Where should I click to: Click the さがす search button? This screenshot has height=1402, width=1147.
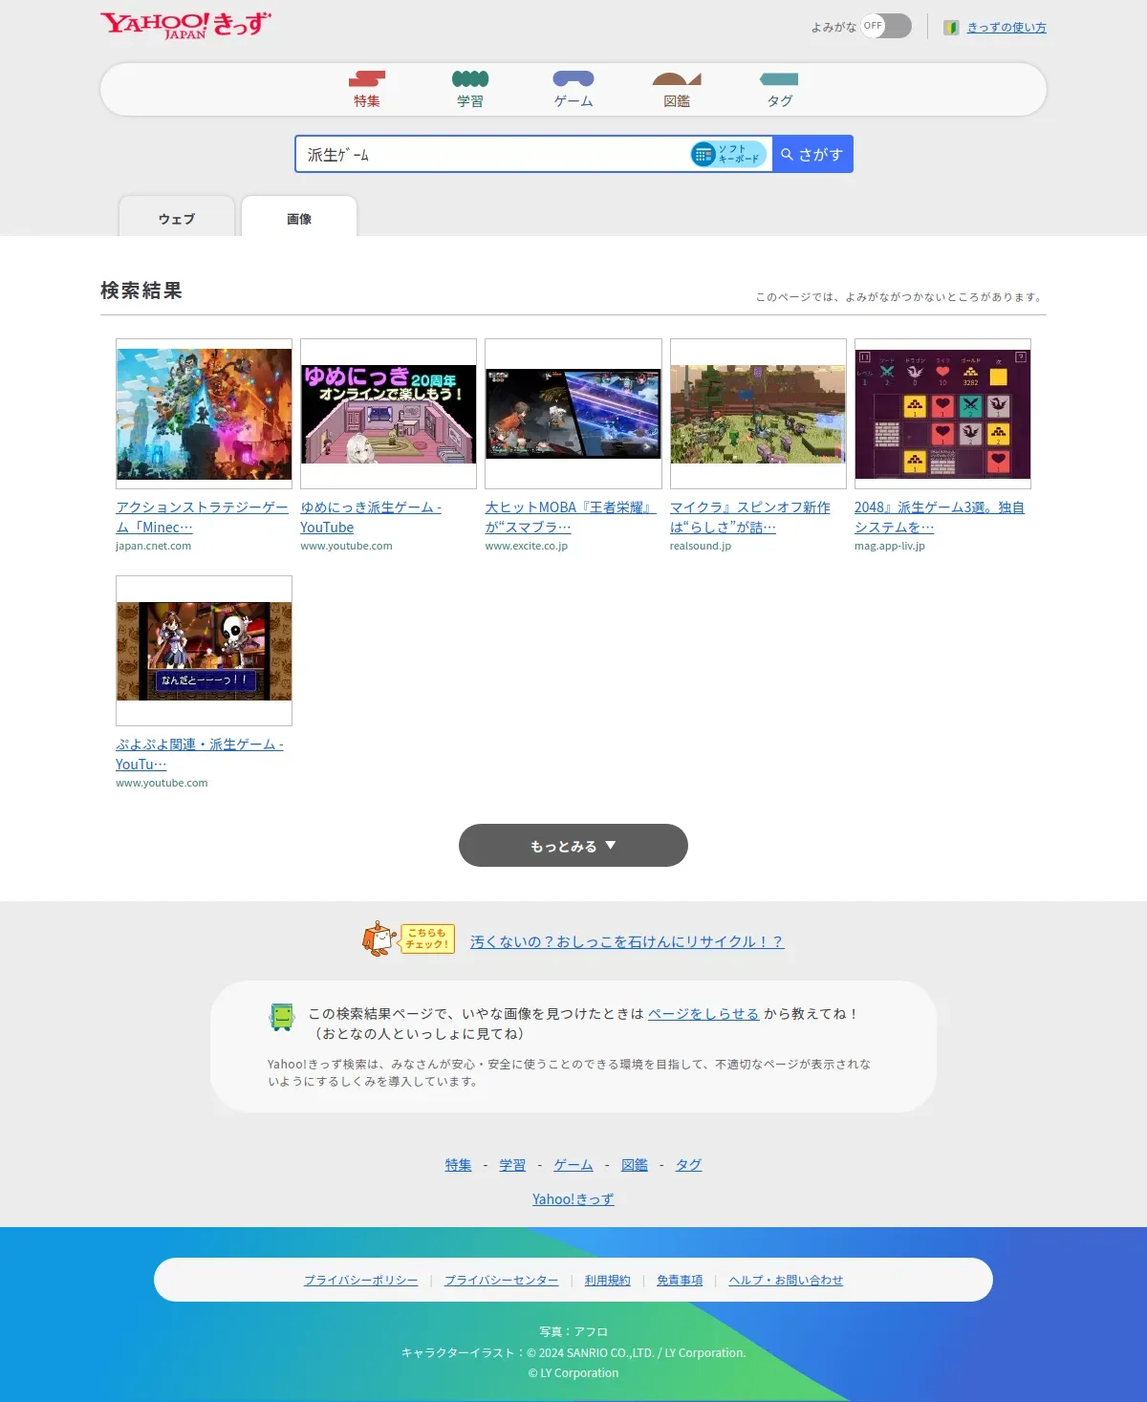812,154
